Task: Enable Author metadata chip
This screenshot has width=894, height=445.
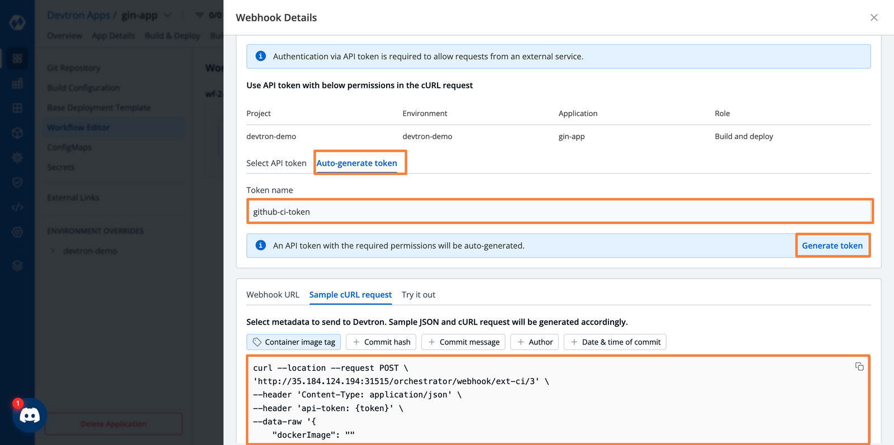Action: click(x=535, y=342)
